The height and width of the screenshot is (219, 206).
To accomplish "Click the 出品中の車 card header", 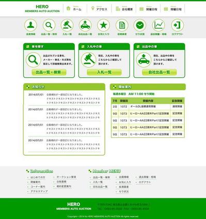I will pos(160,46).
